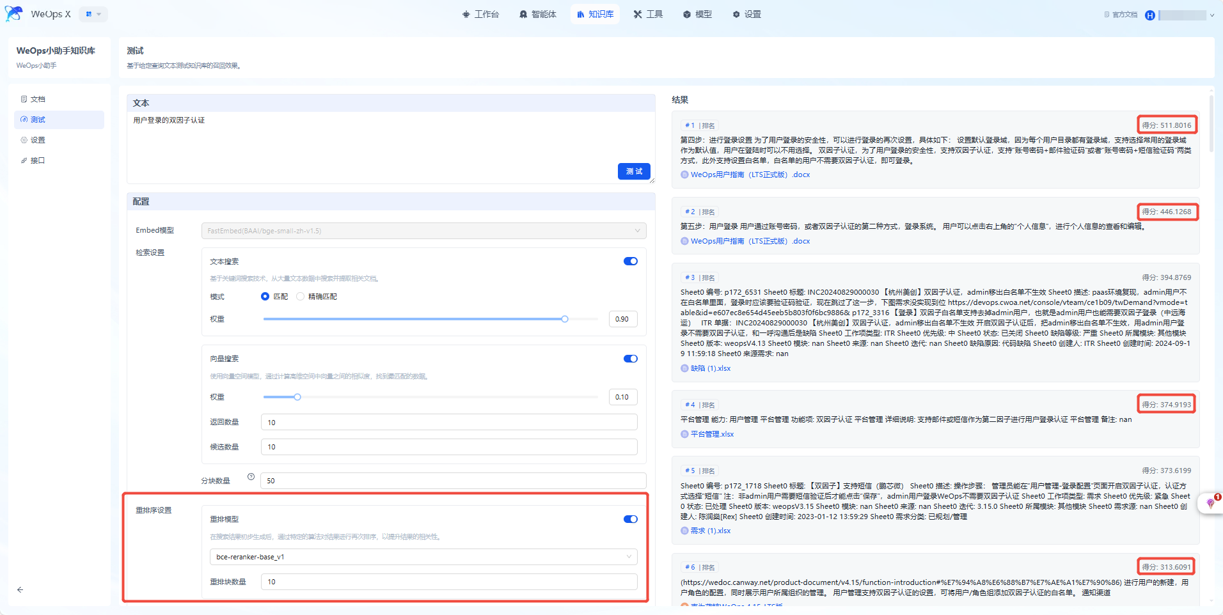The width and height of the screenshot is (1223, 615).
Task: Click into the 文本 query text area
Action: click(x=391, y=148)
